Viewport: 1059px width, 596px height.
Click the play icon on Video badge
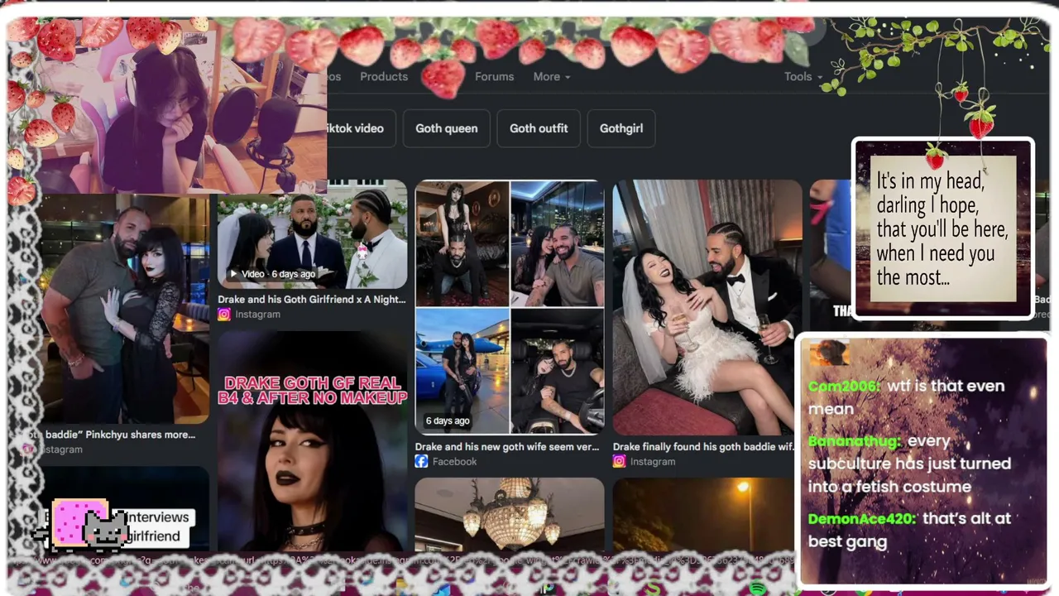tap(234, 274)
